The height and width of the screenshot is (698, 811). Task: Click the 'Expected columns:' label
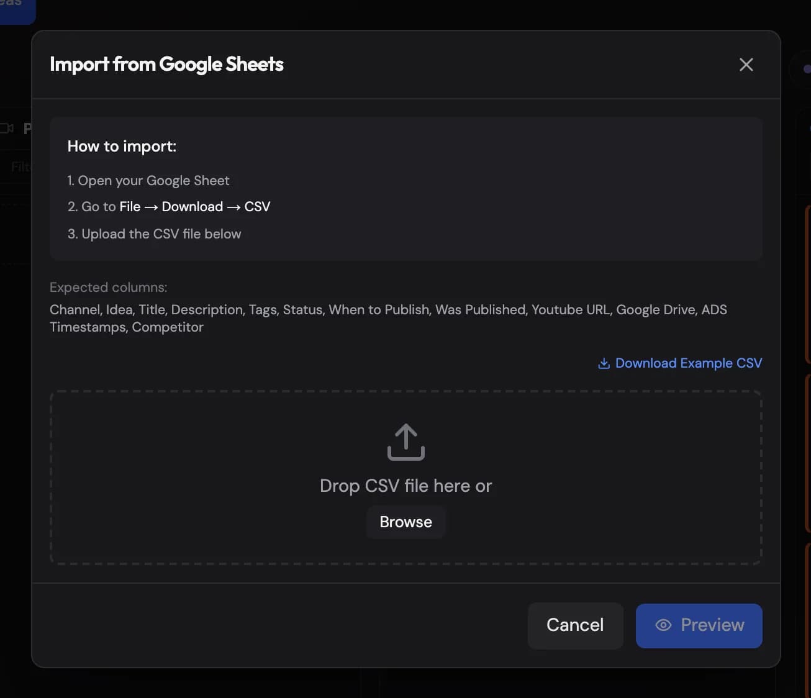(108, 288)
